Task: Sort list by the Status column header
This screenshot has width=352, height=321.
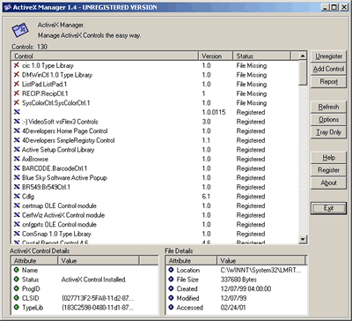Action: (262, 56)
